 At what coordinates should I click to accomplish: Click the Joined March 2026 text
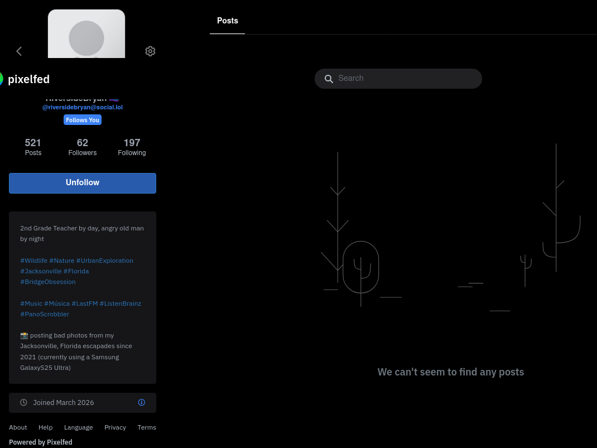click(x=64, y=403)
